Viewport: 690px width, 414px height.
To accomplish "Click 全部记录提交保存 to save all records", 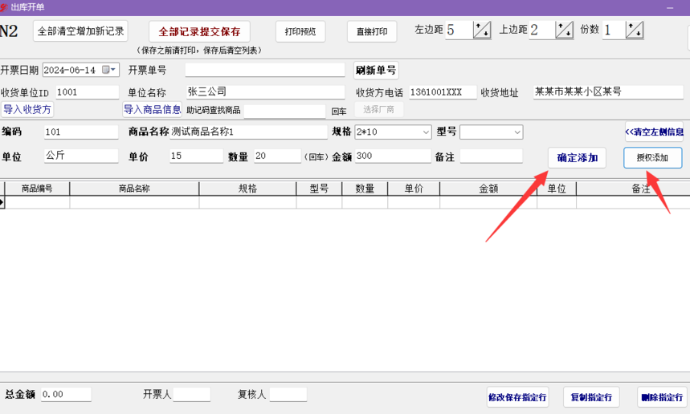I will click(x=199, y=31).
